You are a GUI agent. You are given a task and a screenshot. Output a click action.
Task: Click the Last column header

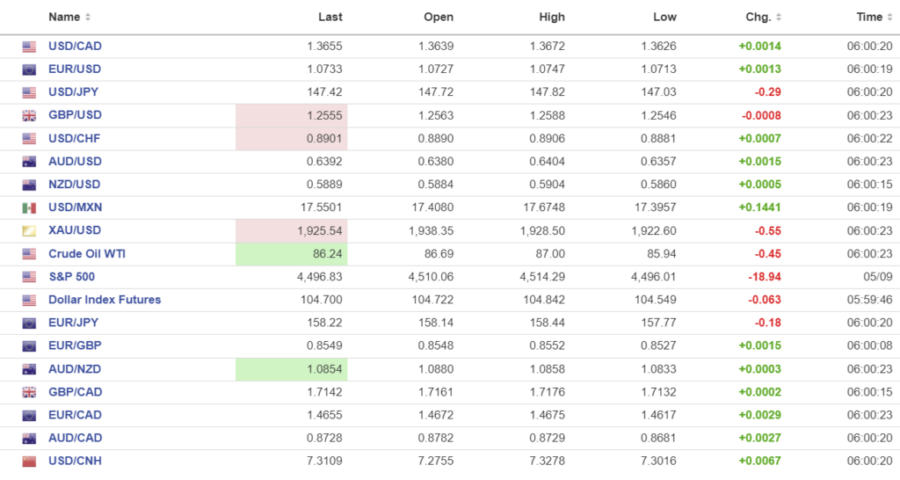(330, 17)
